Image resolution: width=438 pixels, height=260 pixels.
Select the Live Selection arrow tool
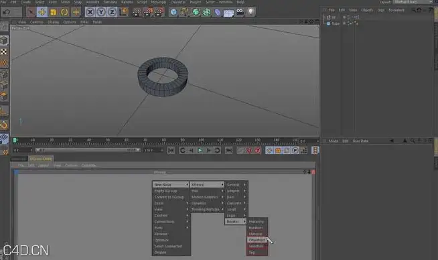point(31,12)
